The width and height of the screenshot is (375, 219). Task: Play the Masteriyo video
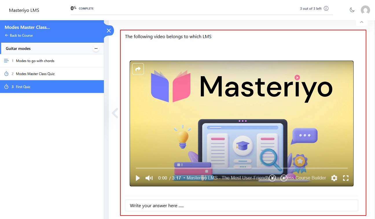(138, 178)
